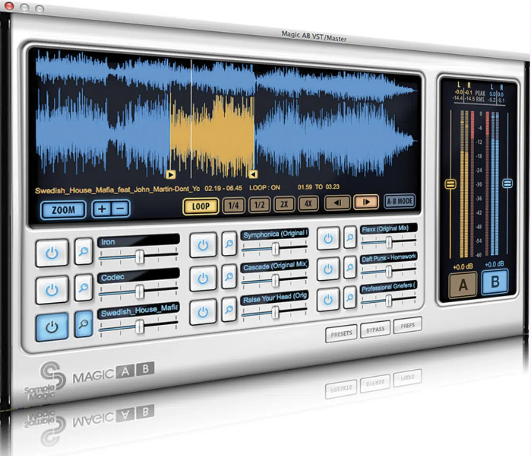Switch to source B
Image resolution: width=531 pixels, height=456 pixels.
[x=495, y=281]
